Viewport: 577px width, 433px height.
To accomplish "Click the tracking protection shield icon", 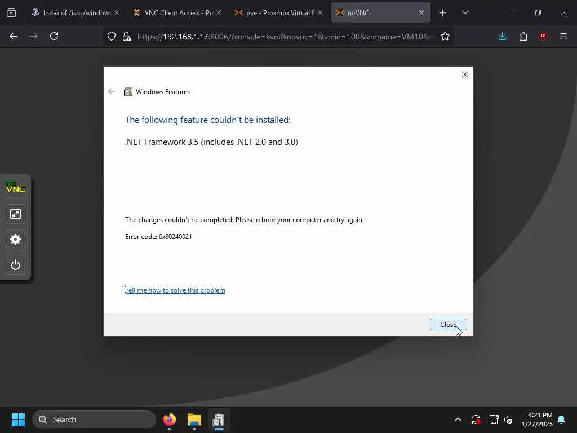I will coord(112,36).
